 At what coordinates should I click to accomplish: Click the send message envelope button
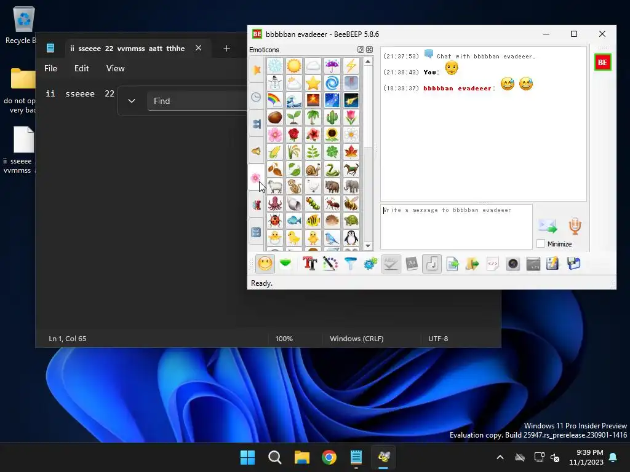[548, 226]
